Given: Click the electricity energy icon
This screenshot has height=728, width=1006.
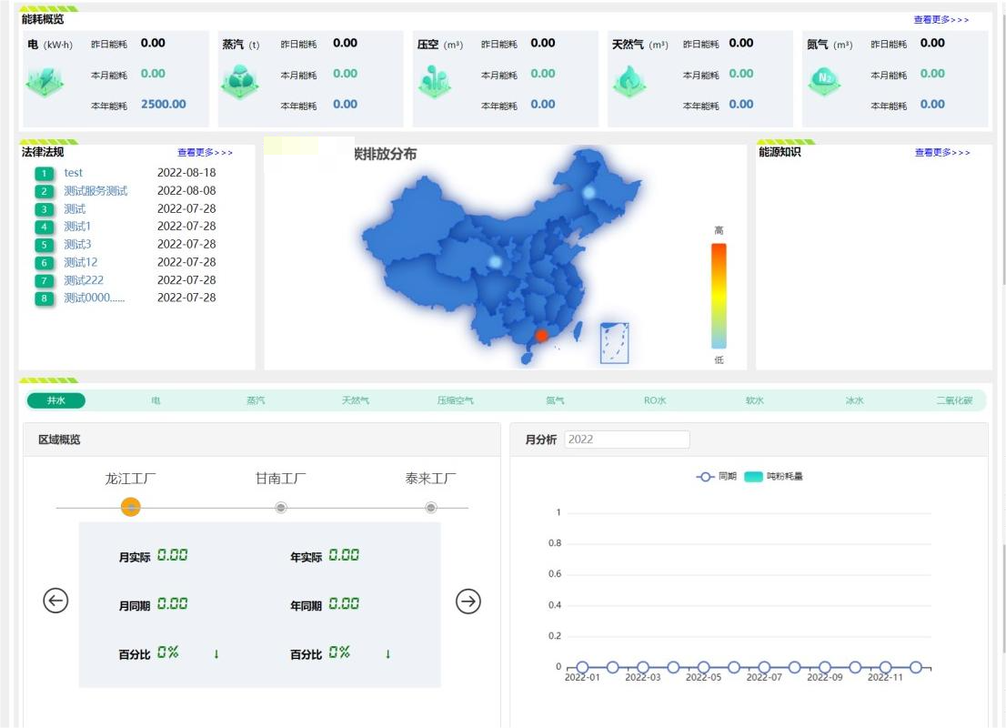Looking at the screenshot, I should click(x=44, y=82).
